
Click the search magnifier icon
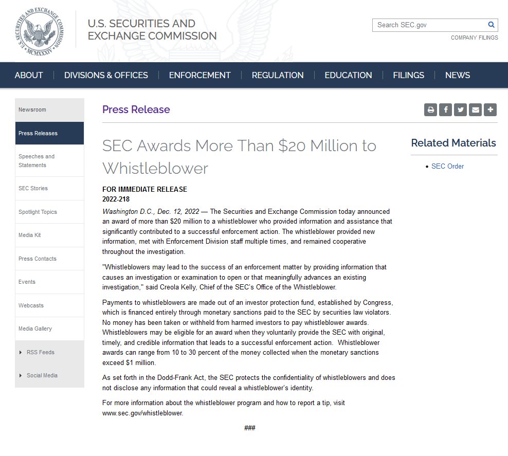[x=491, y=25]
